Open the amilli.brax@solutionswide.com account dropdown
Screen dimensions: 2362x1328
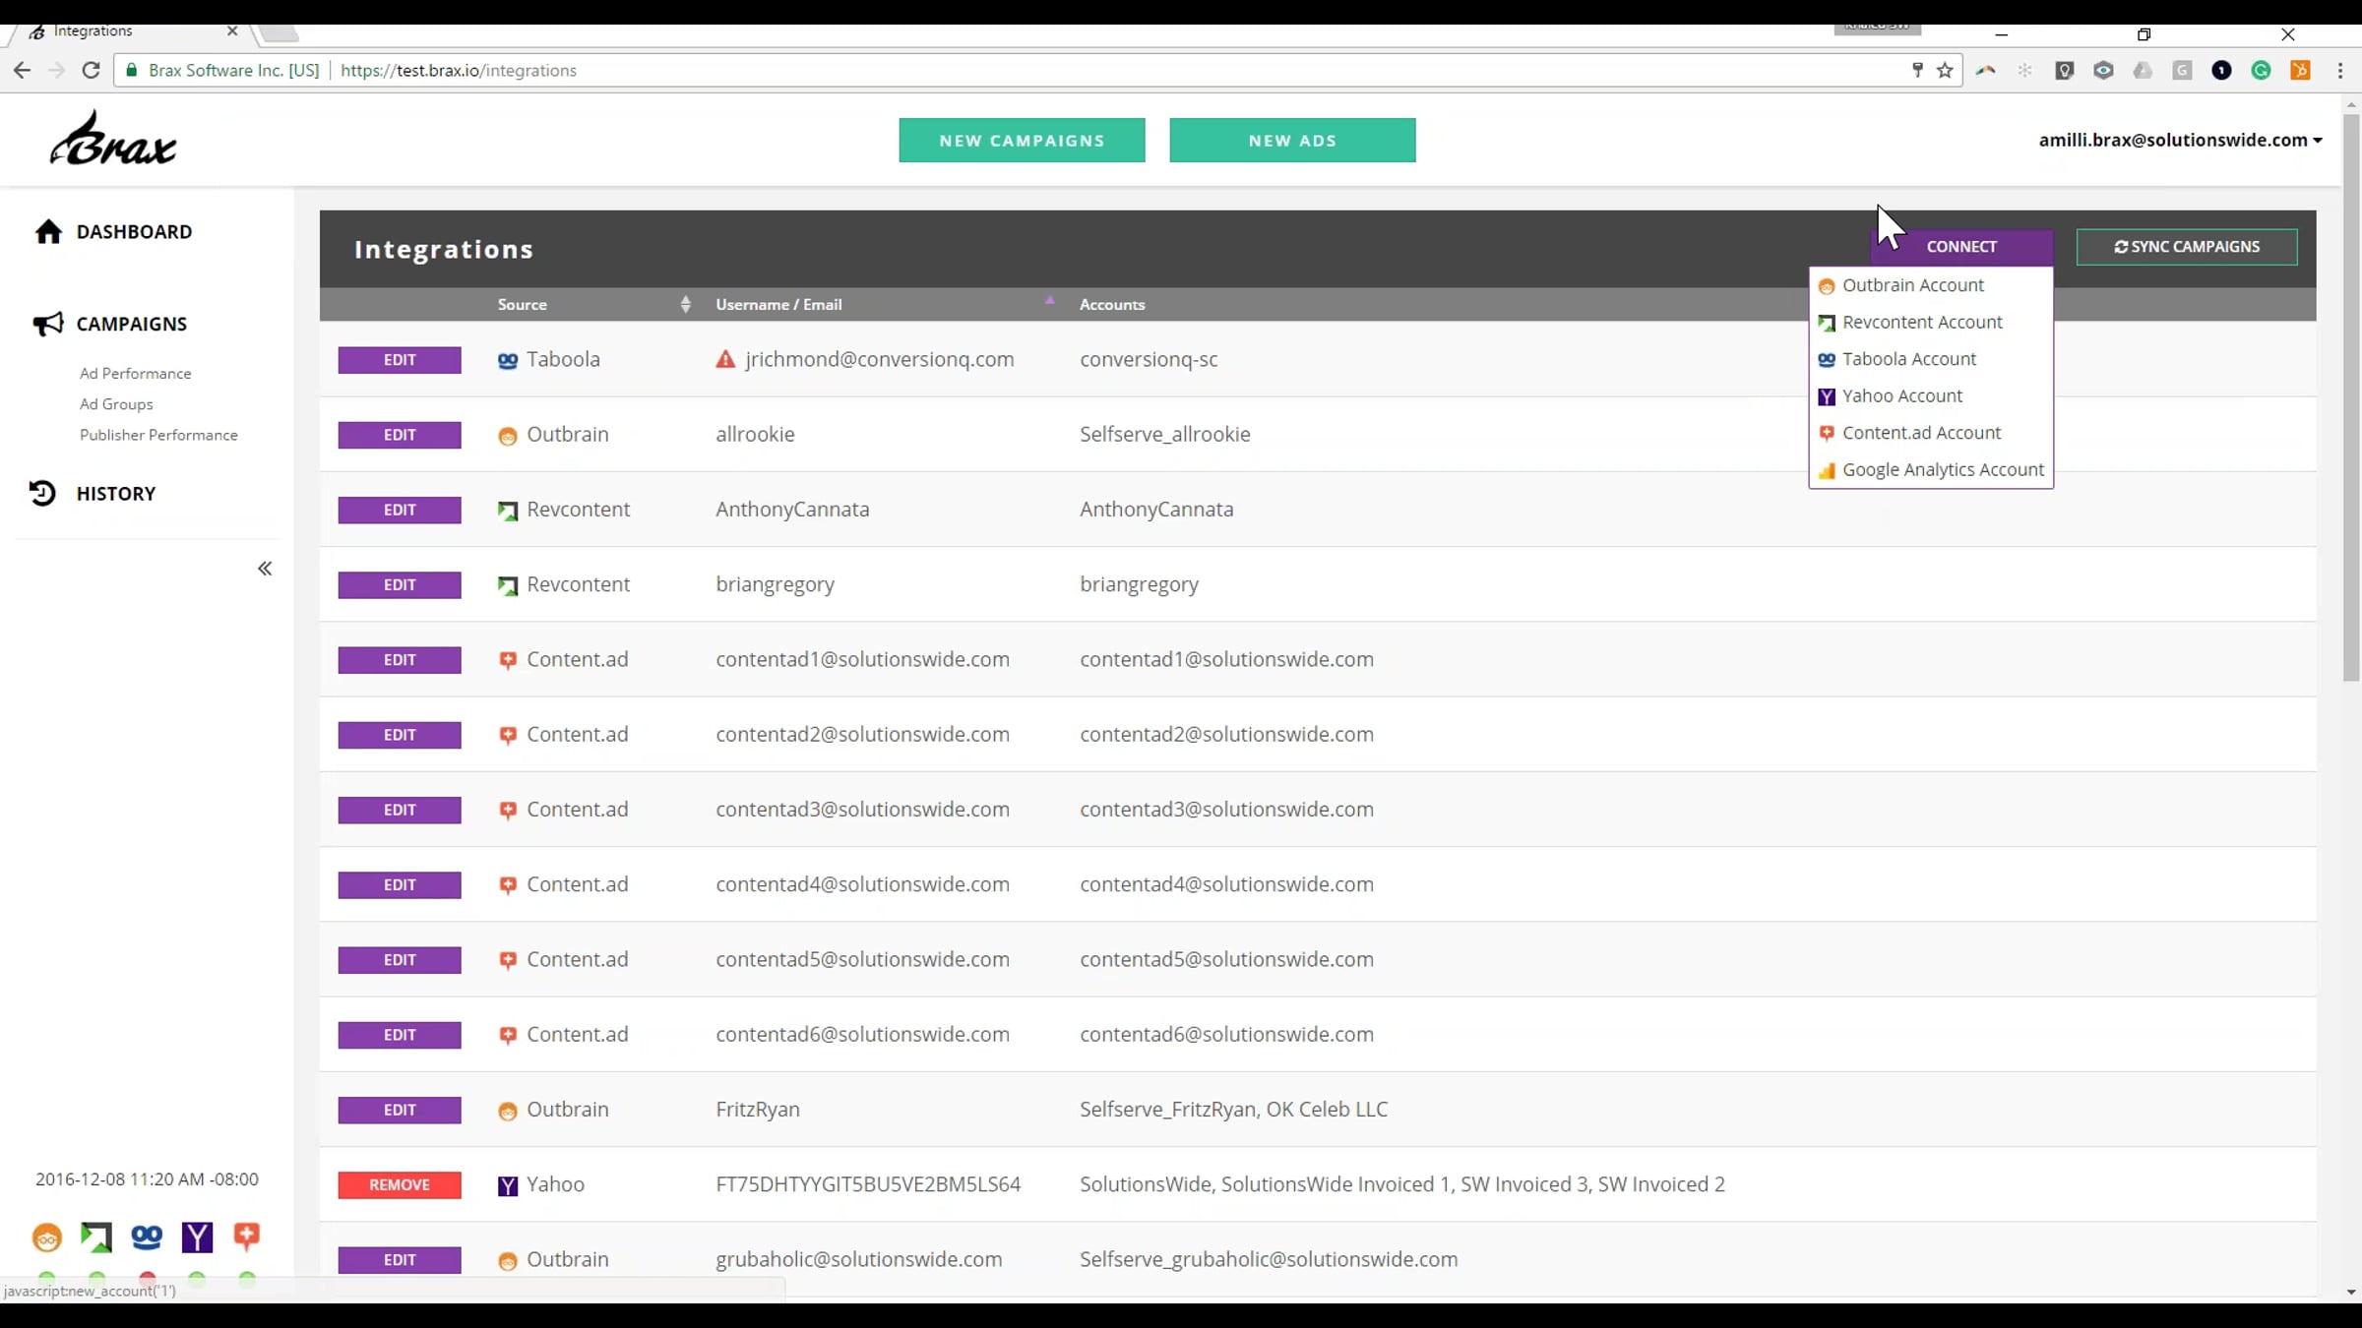tap(2180, 140)
